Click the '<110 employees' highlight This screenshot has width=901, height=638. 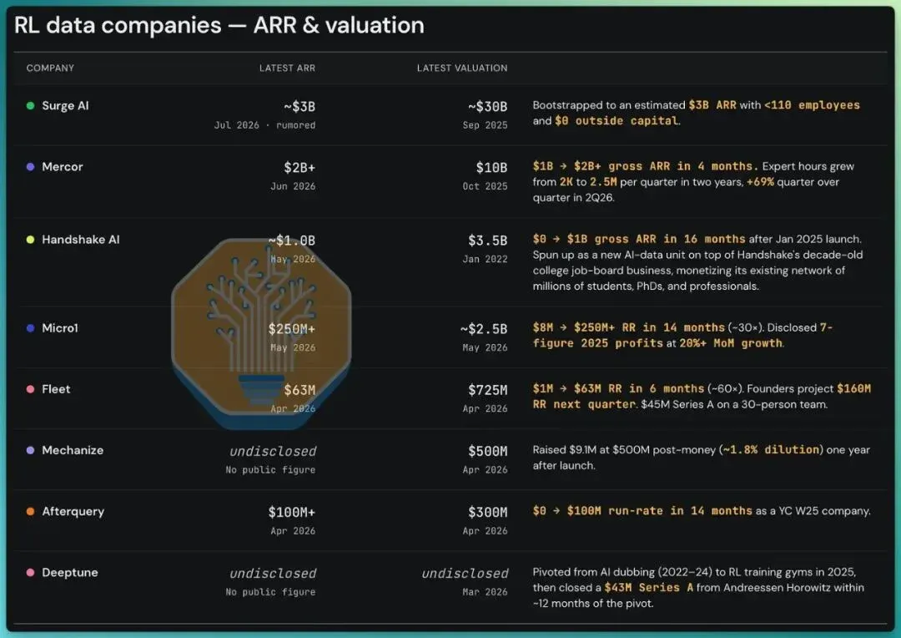pos(812,105)
